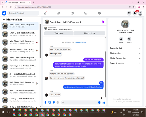Open the Alex conversation in chat list
The image size is (146, 117).
point(20,59)
